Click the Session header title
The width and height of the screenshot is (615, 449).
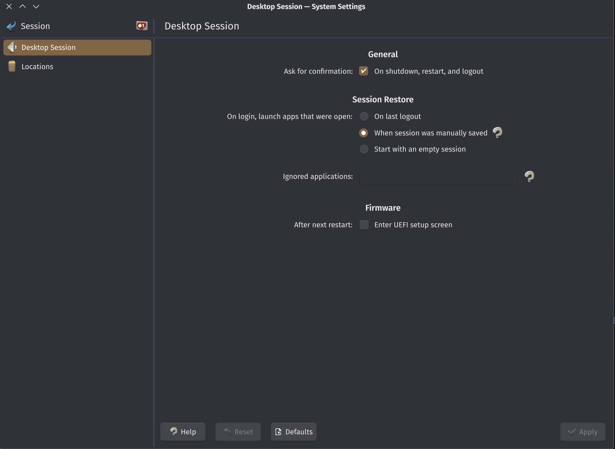click(x=35, y=26)
